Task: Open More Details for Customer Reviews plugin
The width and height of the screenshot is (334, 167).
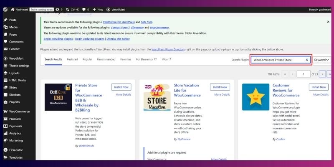Action: [321, 95]
